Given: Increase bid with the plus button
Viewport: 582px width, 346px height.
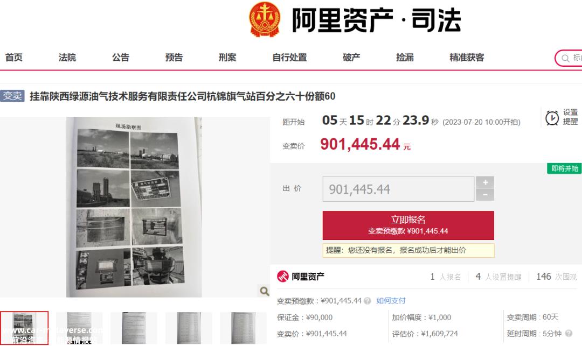Looking at the screenshot, I should pos(485,182).
